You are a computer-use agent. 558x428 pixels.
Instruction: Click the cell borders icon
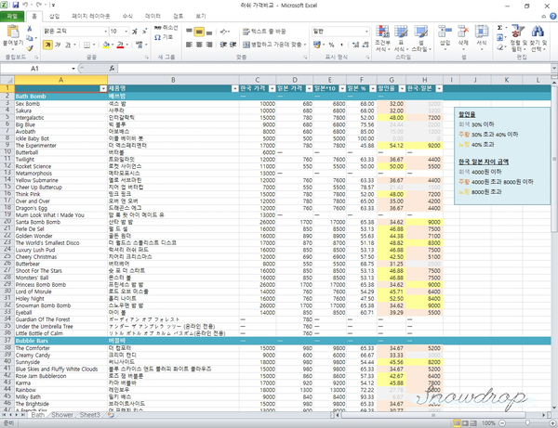pos(86,45)
